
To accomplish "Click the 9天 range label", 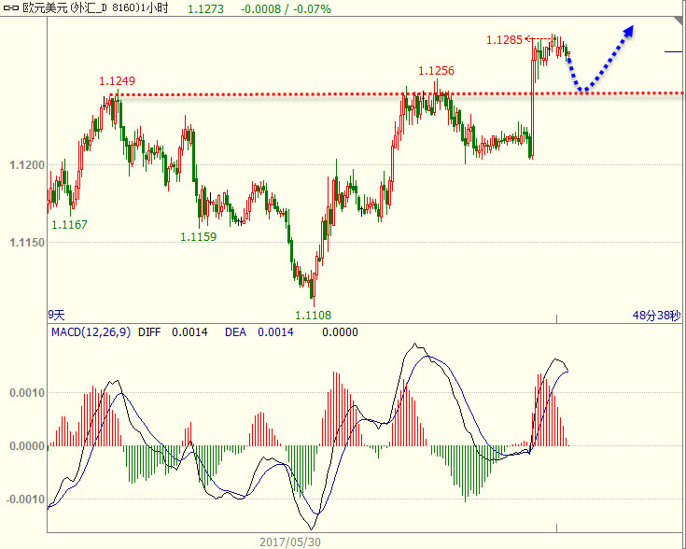I will pos(57,316).
